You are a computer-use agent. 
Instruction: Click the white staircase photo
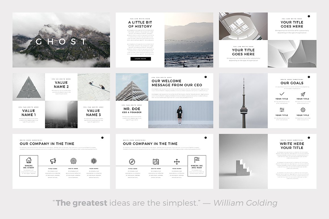pyautogui.click(x=243, y=161)
